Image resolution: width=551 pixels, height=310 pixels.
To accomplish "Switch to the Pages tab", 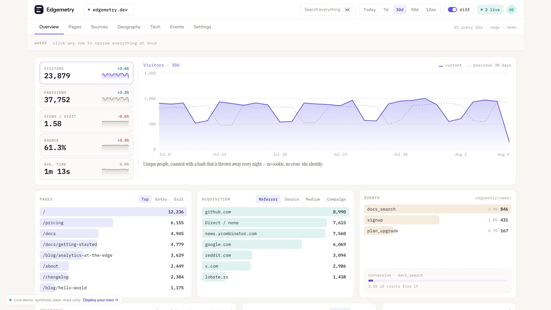I will pyautogui.click(x=75, y=27).
